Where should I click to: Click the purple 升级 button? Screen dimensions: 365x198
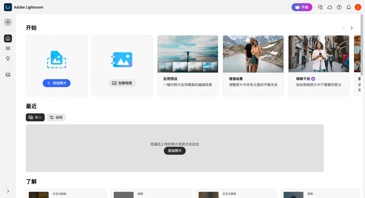302,7
